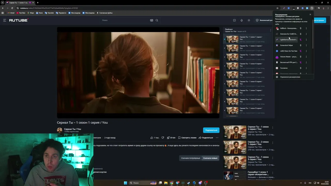Open File Explorer from taskbar
Screen dimensions: 331x186
pyautogui.click(x=166, y=183)
